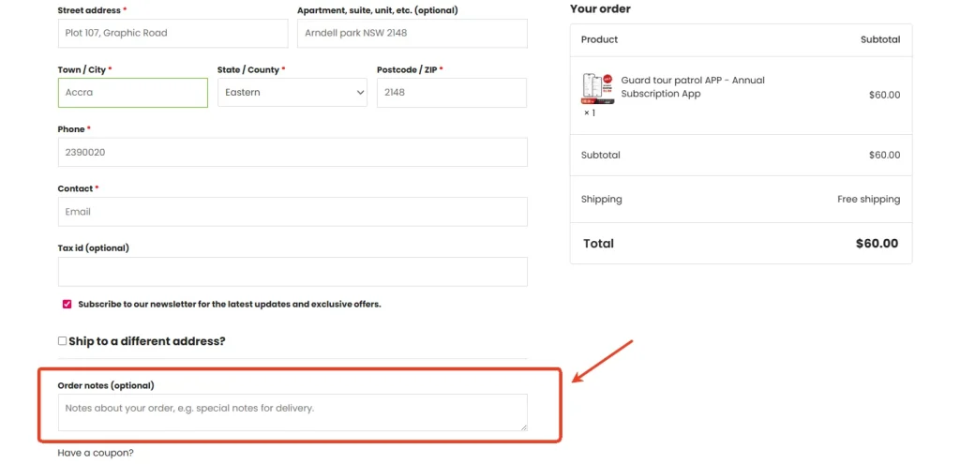Open the State / County dropdown
This screenshot has height=464, width=960.
pyautogui.click(x=292, y=93)
